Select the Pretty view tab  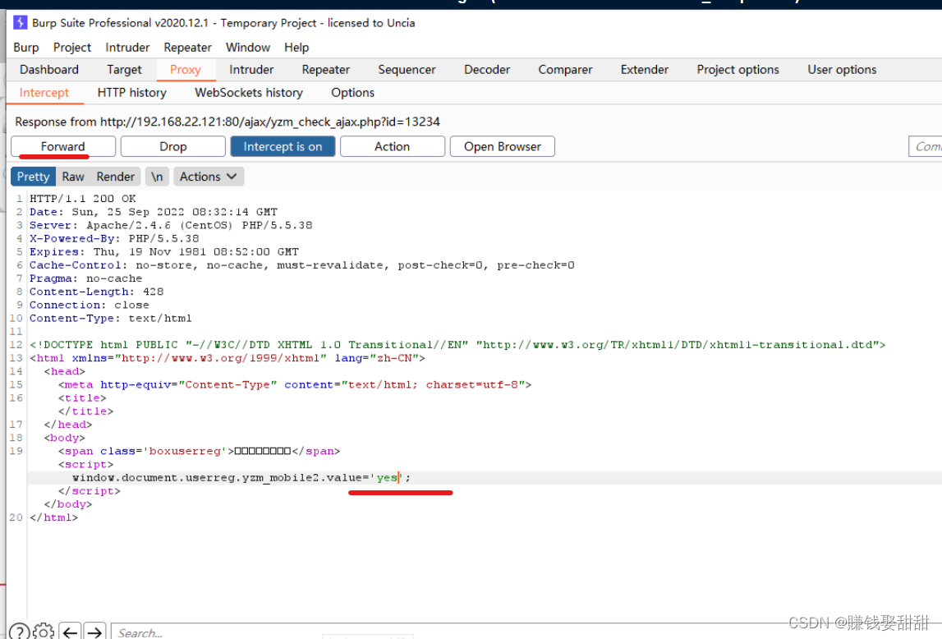tap(33, 177)
